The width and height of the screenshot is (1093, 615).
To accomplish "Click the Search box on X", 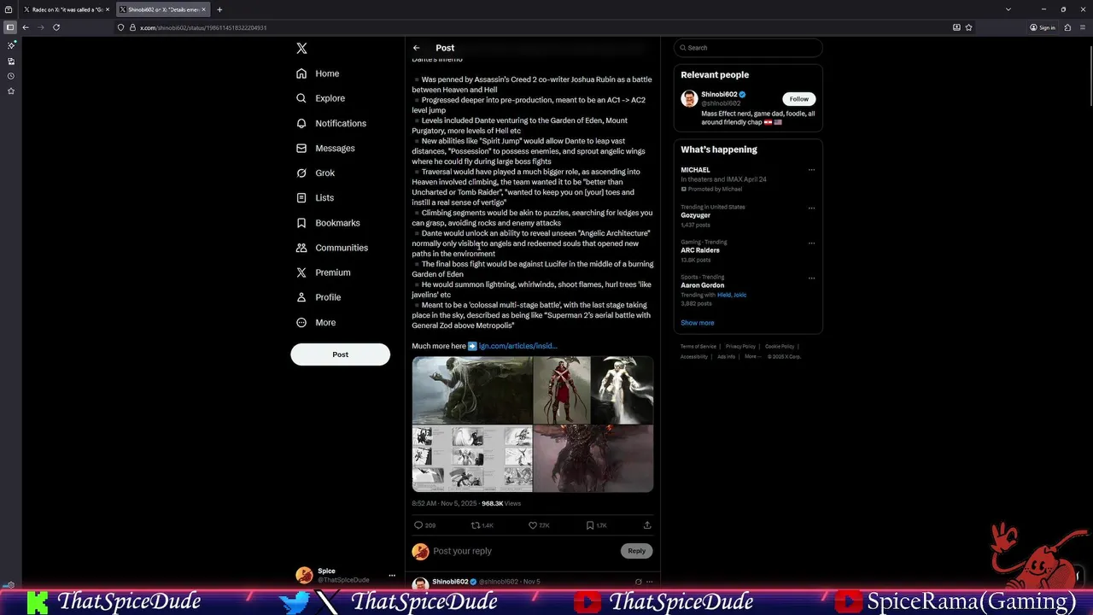I will [x=748, y=48].
